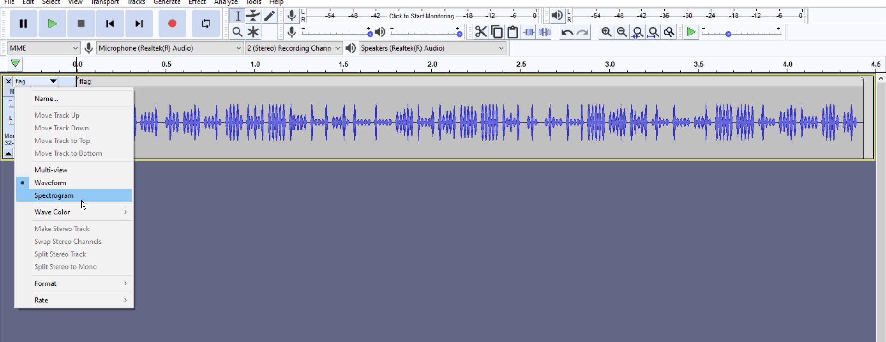The height and width of the screenshot is (342, 886).
Task: Close the flag track with the X
Action: tap(8, 81)
